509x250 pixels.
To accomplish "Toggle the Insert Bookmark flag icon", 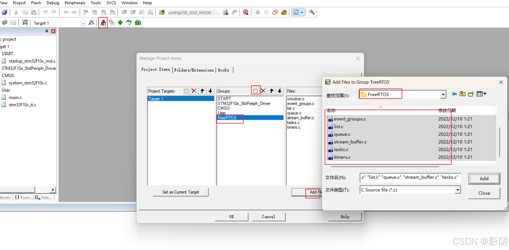I will [x=86, y=12].
